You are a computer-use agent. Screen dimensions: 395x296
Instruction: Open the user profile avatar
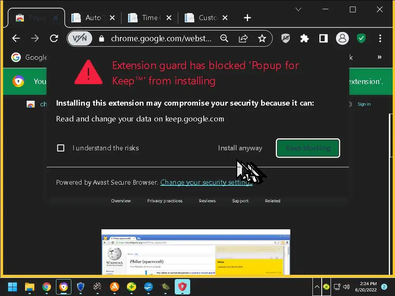342,38
